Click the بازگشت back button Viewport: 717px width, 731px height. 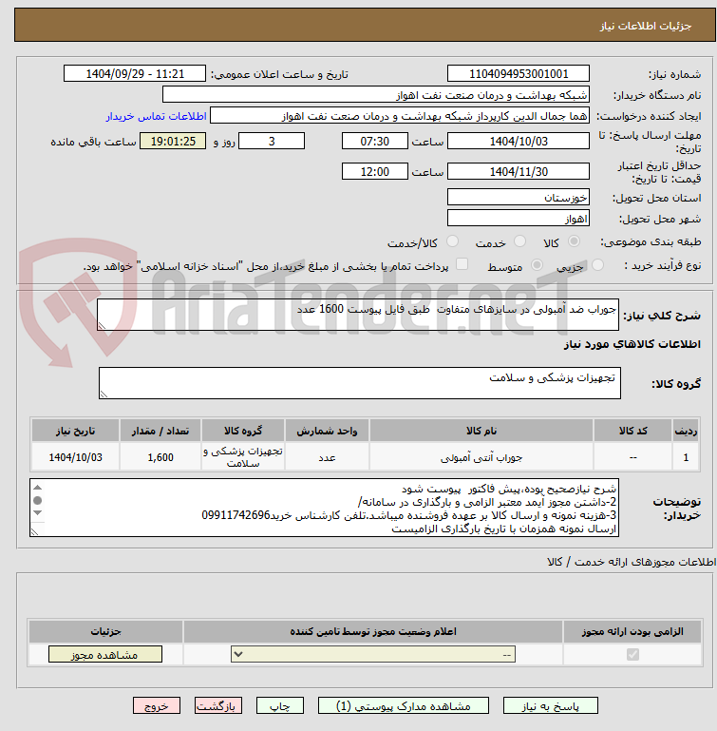point(218,706)
